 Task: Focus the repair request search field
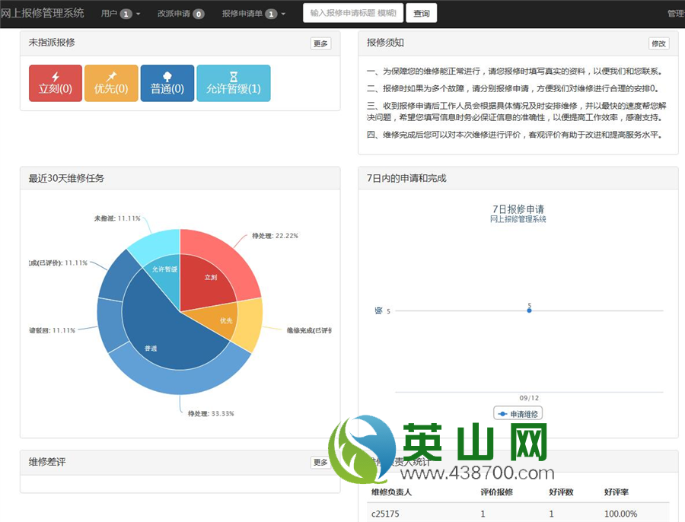(352, 13)
